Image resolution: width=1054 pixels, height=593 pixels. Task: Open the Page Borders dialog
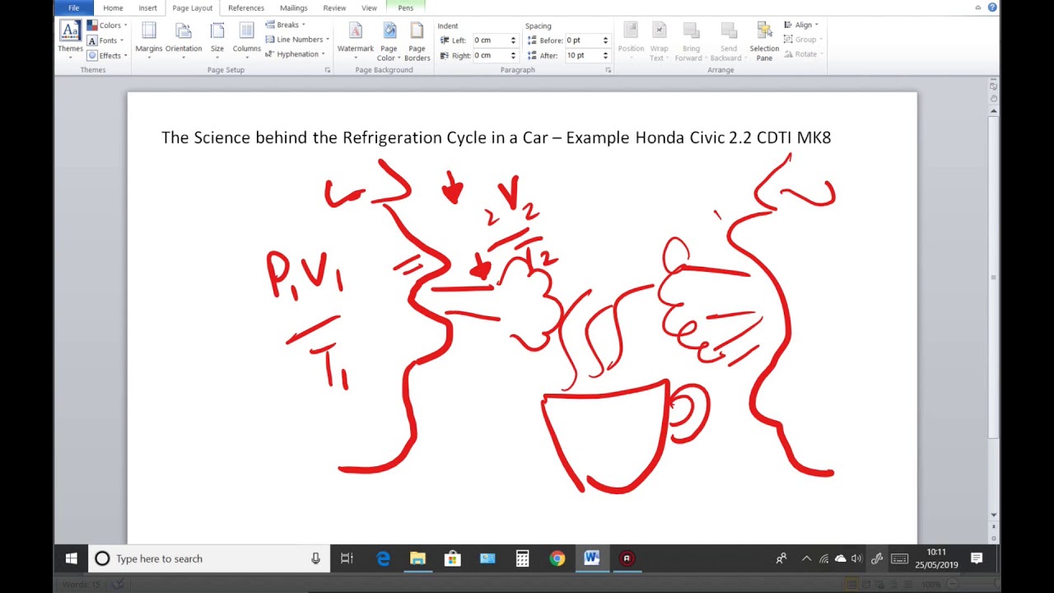pyautogui.click(x=417, y=40)
